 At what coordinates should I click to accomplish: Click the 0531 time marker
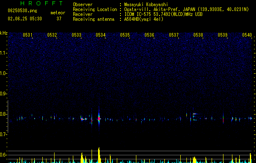[x=28, y=35]
